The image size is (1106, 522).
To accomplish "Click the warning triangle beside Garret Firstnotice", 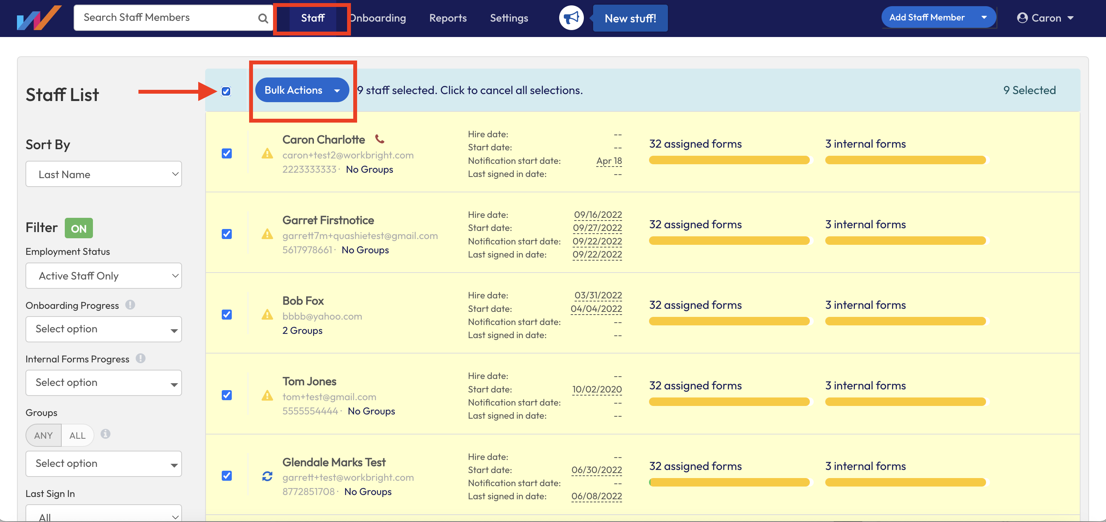I will 267,235.
